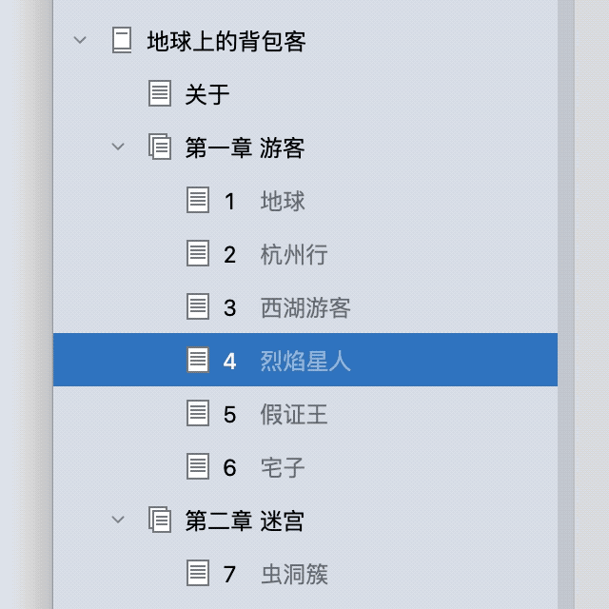Click the group icon of 第二章 迷宫
609x609 pixels.
coord(160,520)
